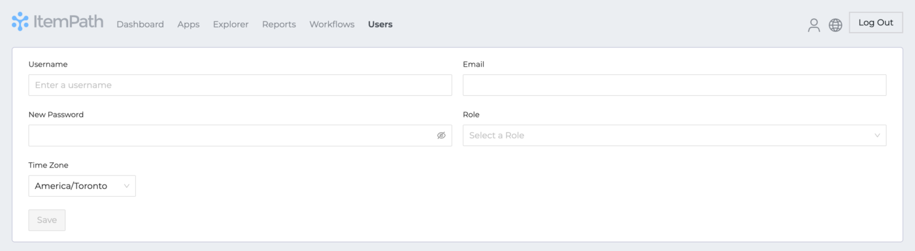Go to the Dashboard menu item
This screenshot has width=915, height=251.
140,24
